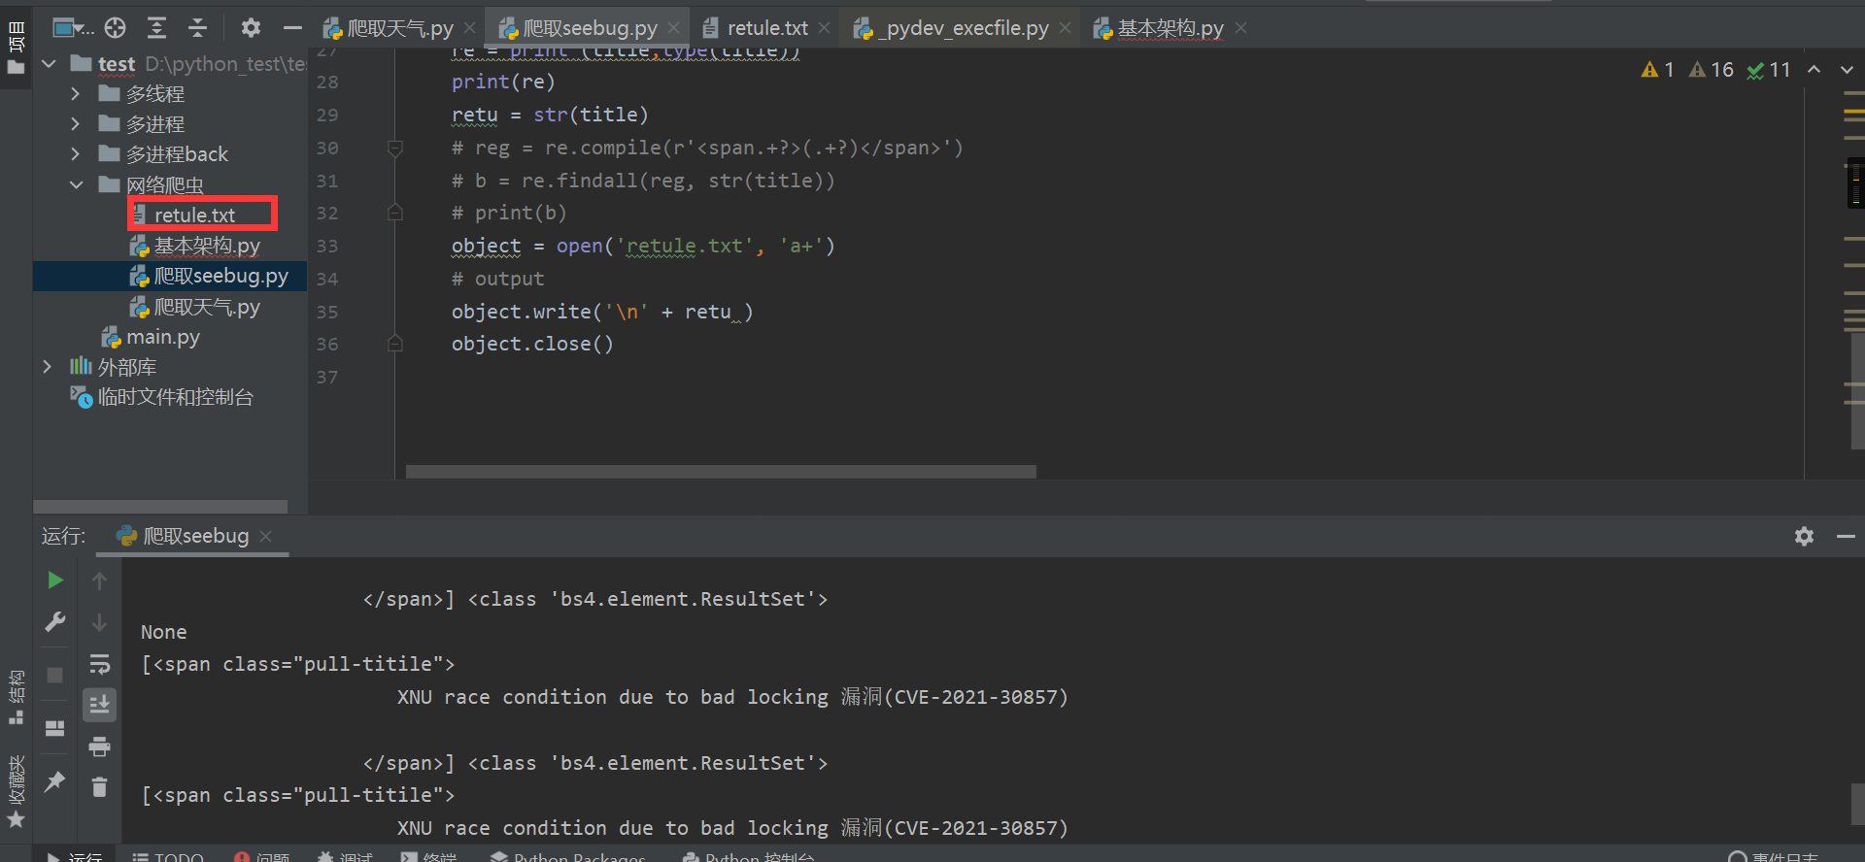This screenshot has height=862, width=1865.
Task: Print the console output
Action: coord(99,746)
